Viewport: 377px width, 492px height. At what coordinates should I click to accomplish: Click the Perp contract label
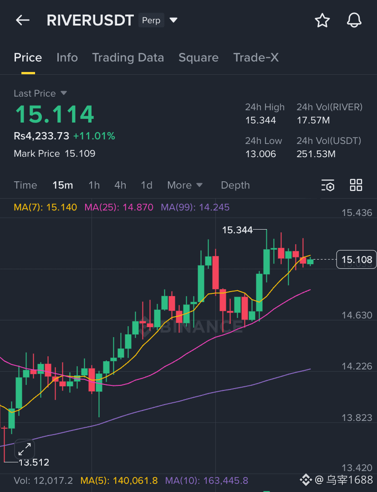151,20
